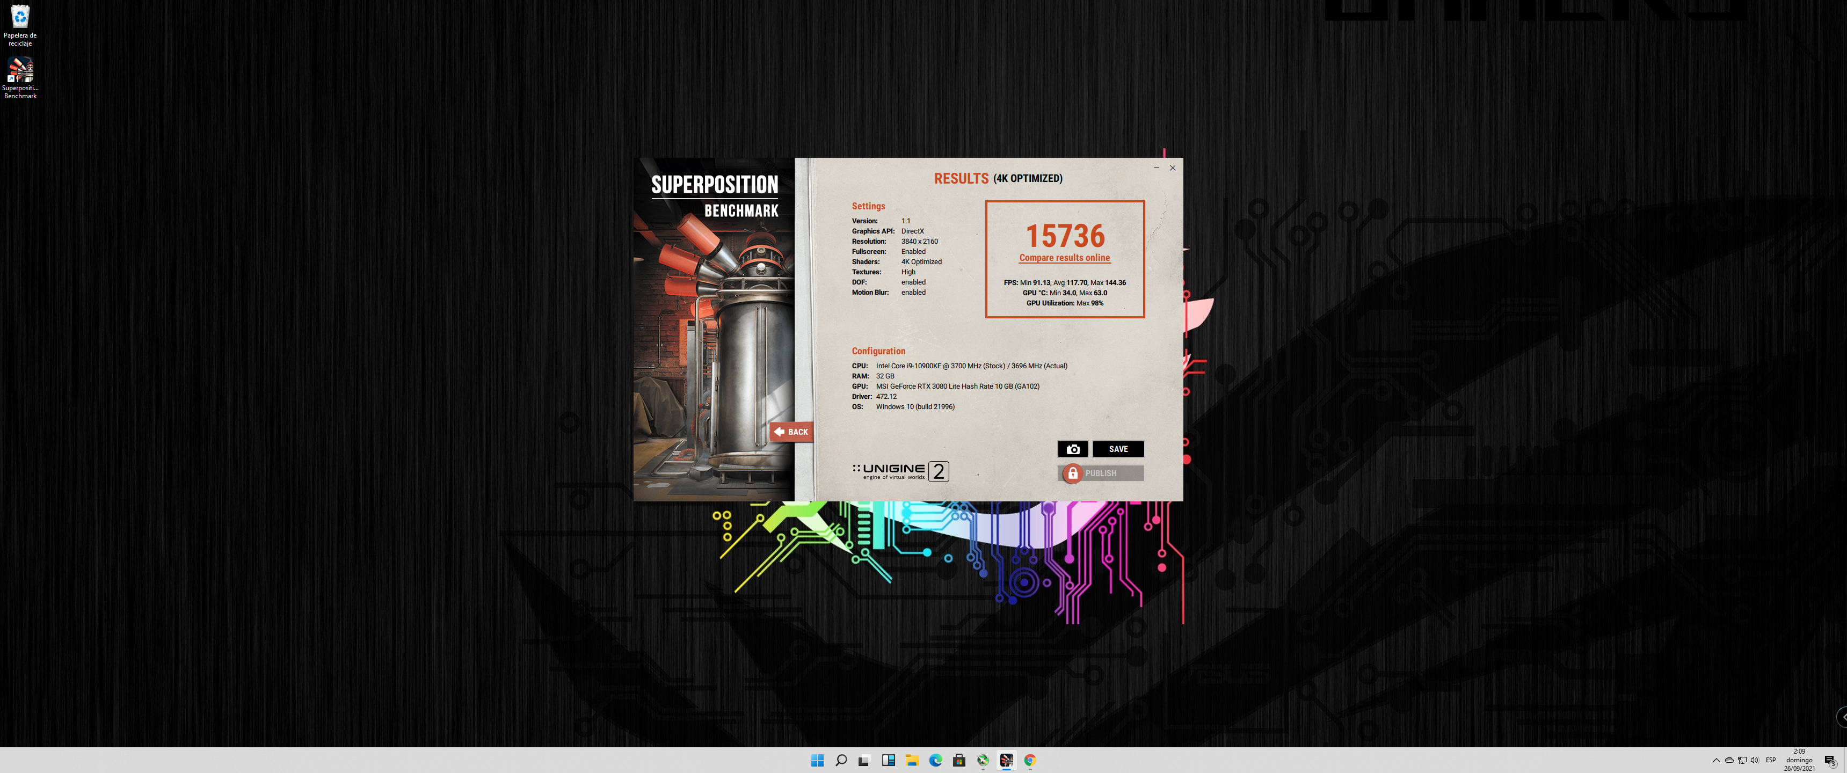Screen dimensions: 1847x773
Task: Click the ESP input language indicator
Action: point(1770,760)
